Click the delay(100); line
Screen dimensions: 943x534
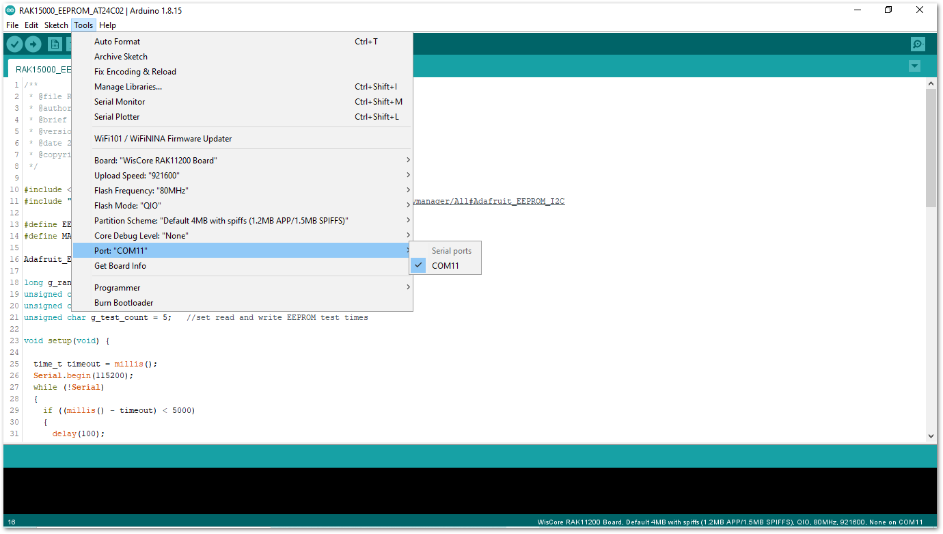point(79,434)
